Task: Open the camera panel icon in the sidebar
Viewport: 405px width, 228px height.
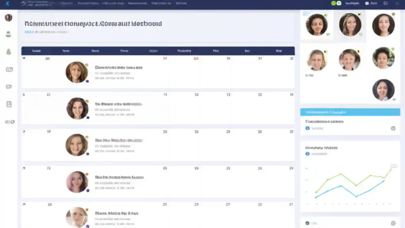Action: click(x=9, y=69)
